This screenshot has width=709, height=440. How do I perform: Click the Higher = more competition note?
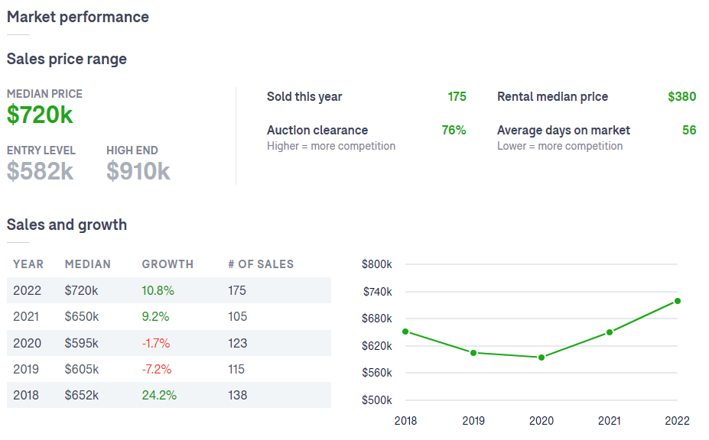click(331, 146)
